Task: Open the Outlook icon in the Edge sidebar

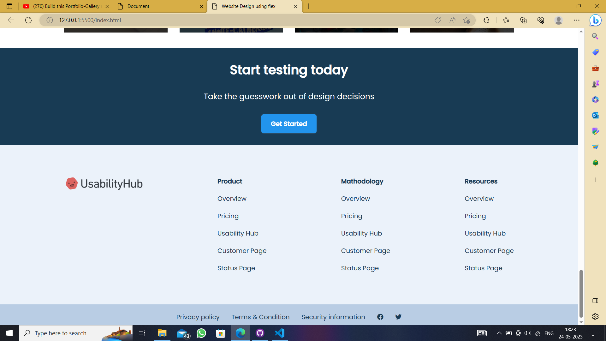Action: point(595,115)
